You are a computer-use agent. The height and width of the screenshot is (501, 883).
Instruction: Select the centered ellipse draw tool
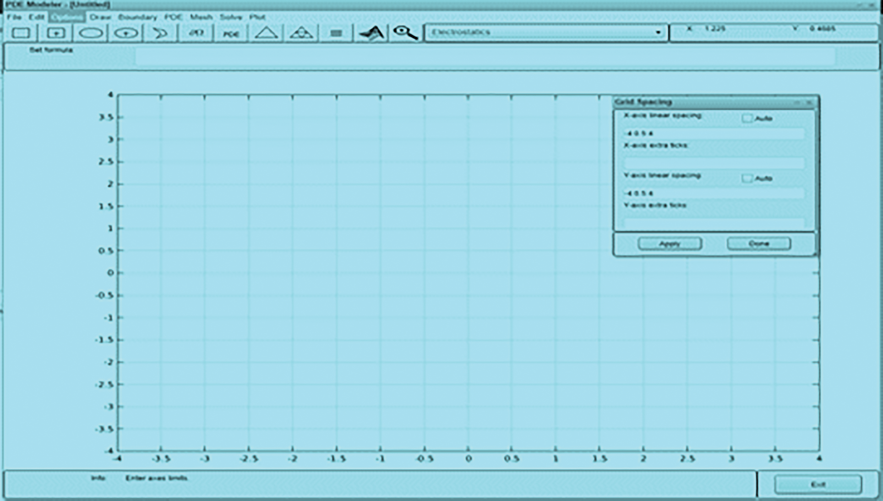pos(126,33)
